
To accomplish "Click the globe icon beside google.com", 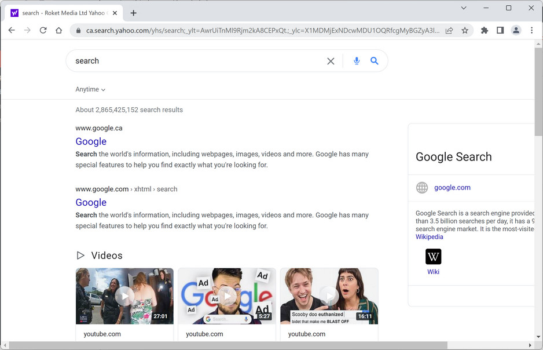I will tap(422, 188).
